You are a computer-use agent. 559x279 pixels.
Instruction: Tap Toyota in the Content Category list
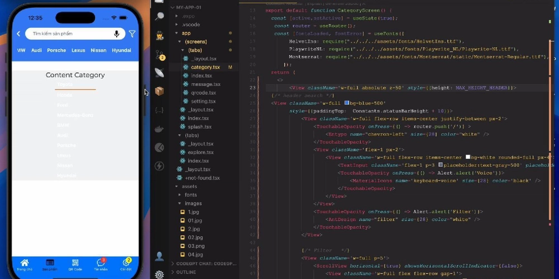[65, 84]
